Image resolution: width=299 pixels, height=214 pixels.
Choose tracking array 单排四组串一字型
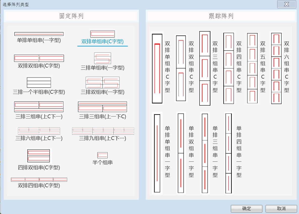(229, 153)
